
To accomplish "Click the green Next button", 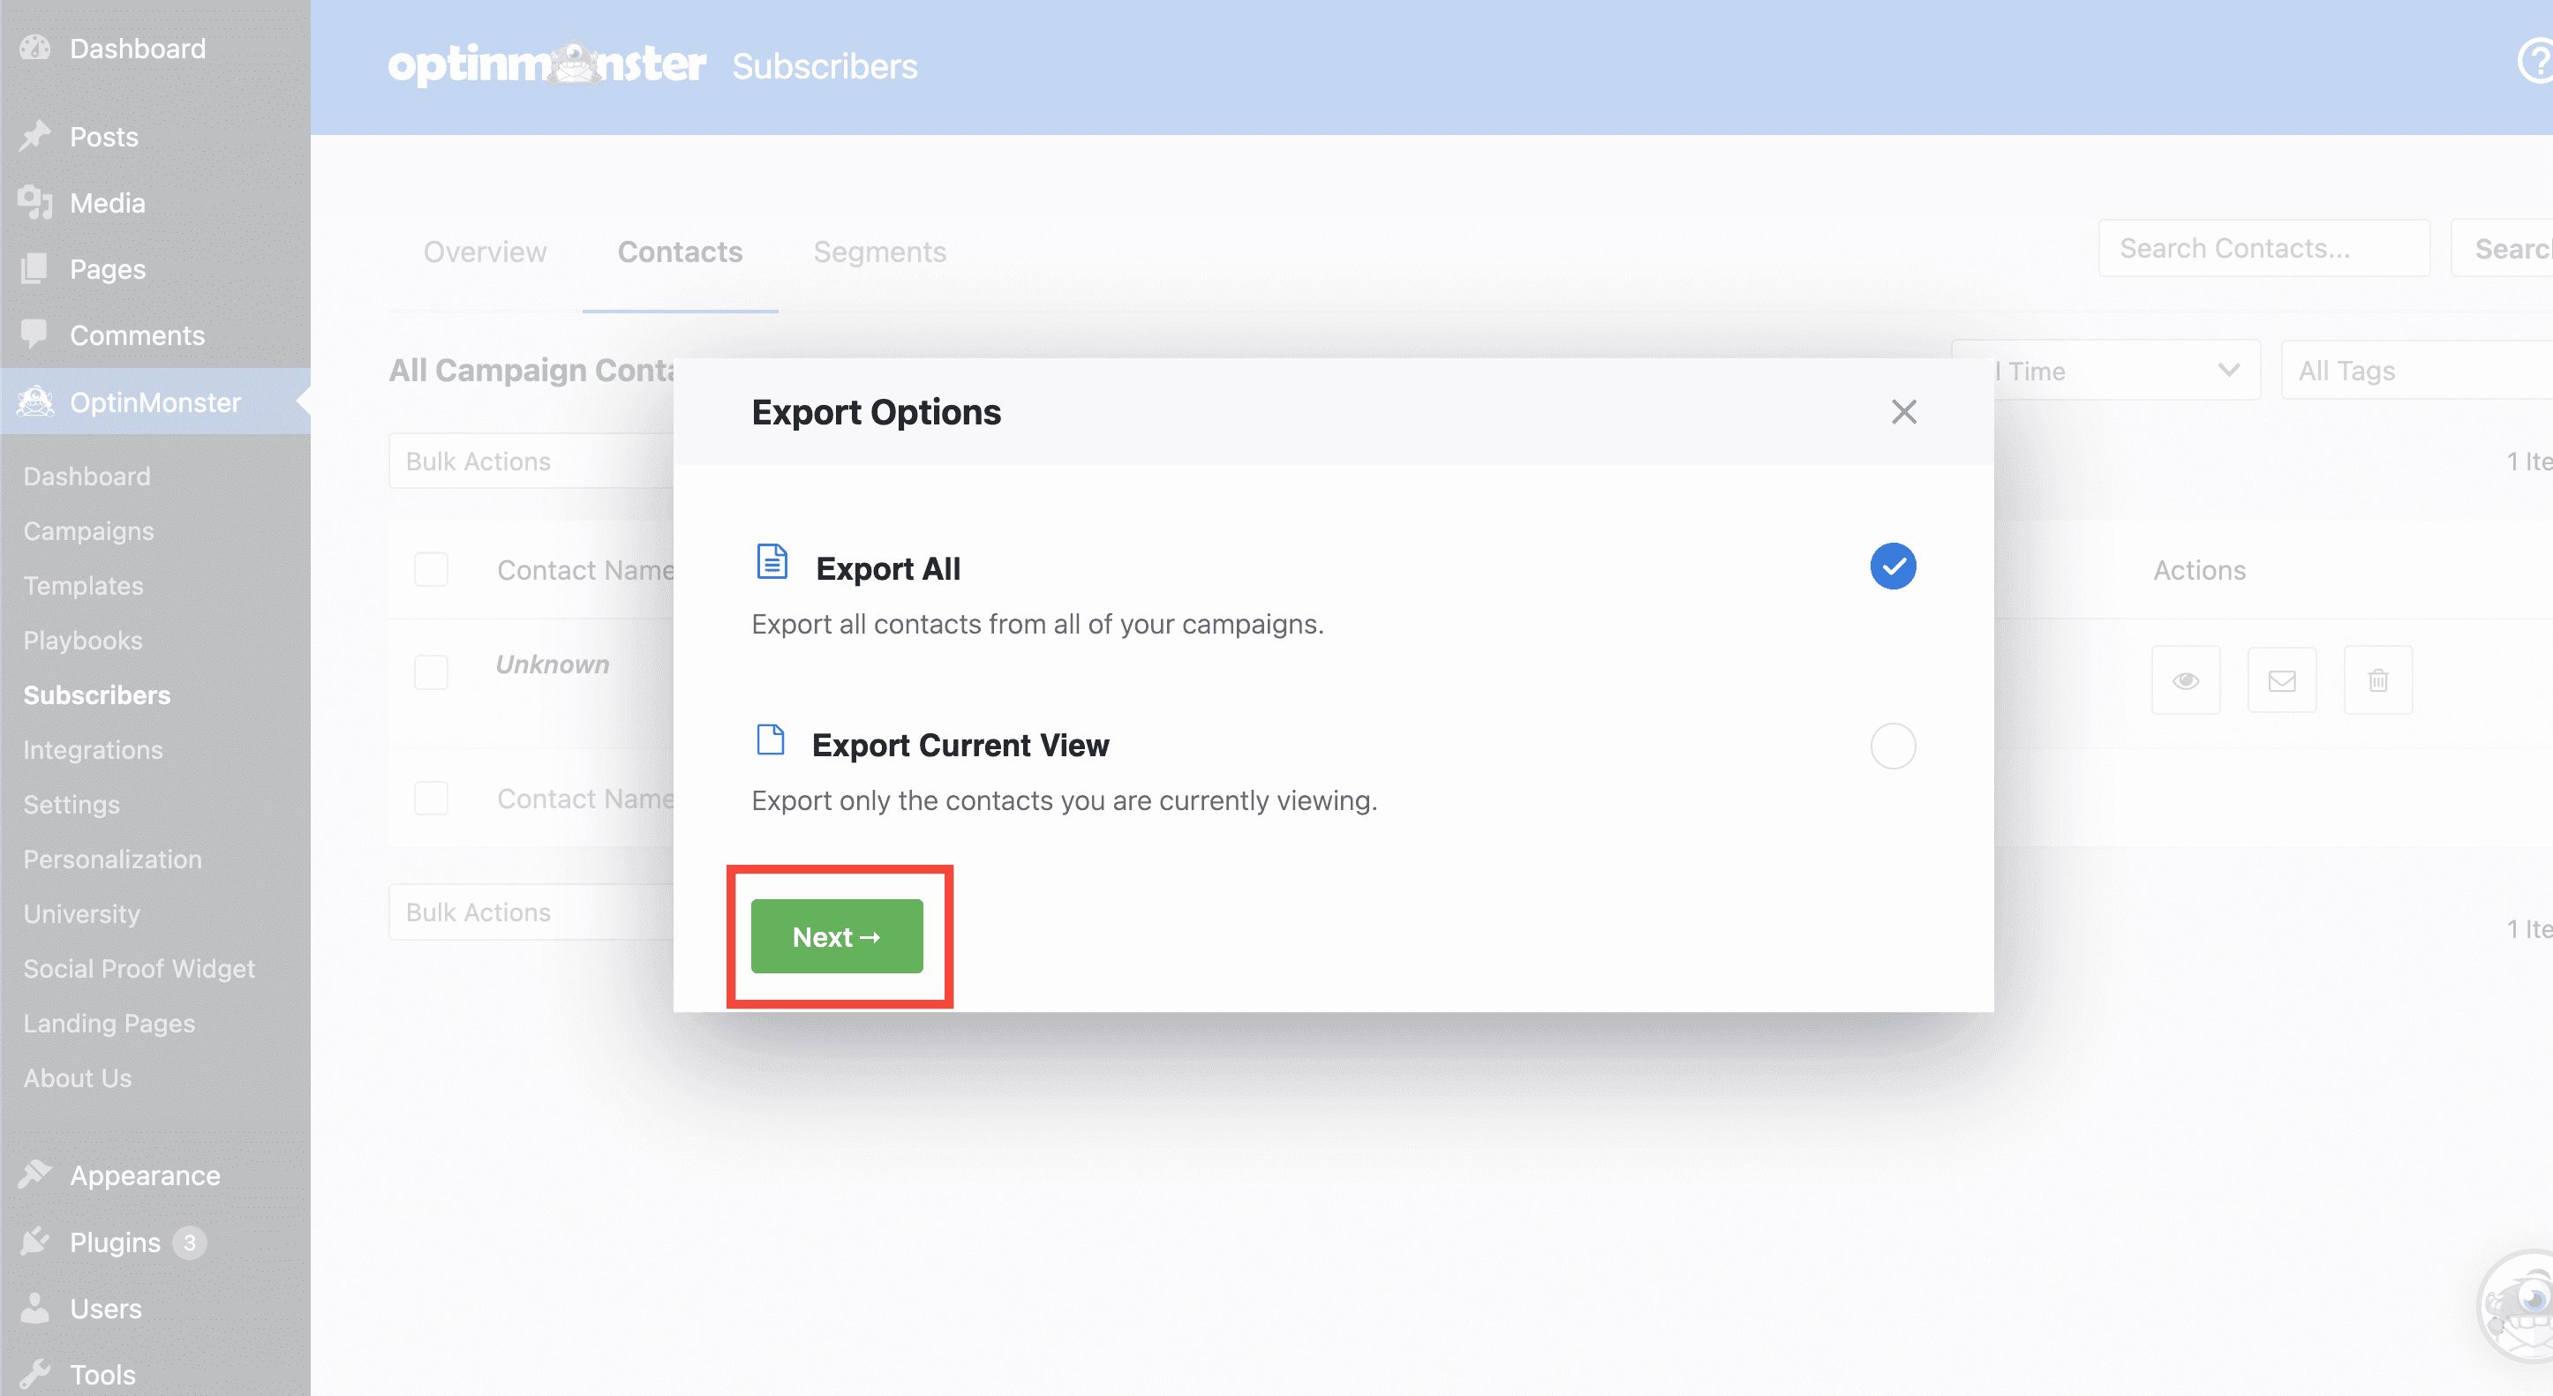I will point(837,936).
